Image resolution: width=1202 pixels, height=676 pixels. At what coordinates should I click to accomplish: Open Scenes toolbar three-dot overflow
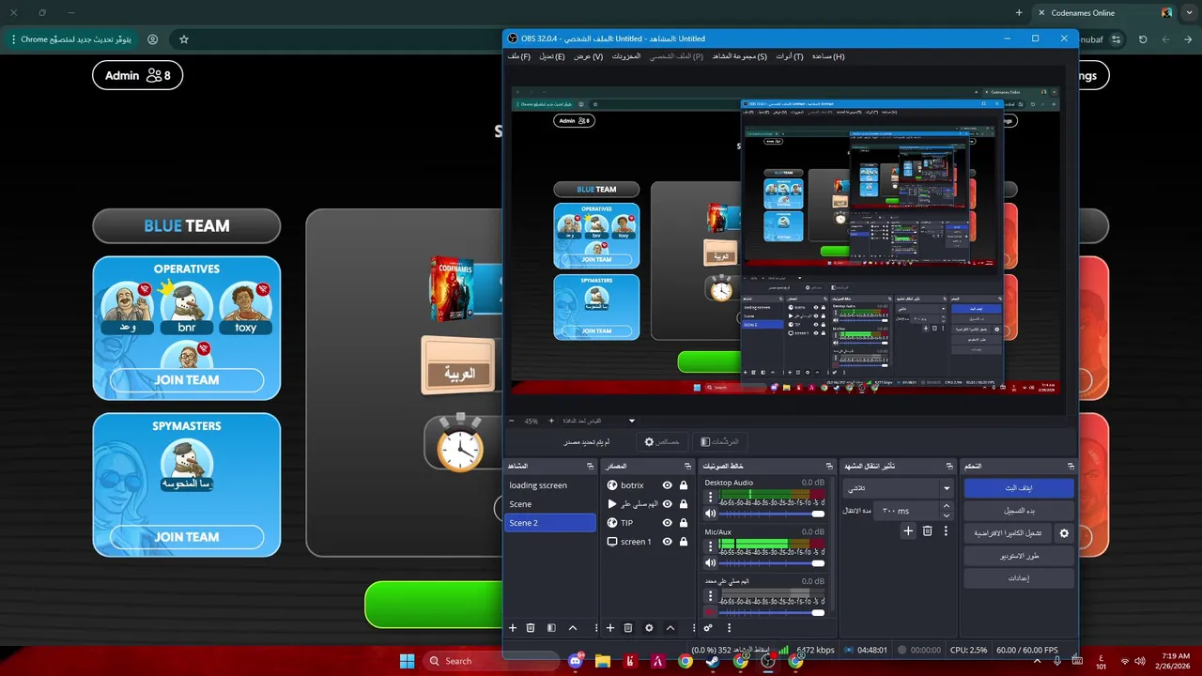[x=595, y=627]
